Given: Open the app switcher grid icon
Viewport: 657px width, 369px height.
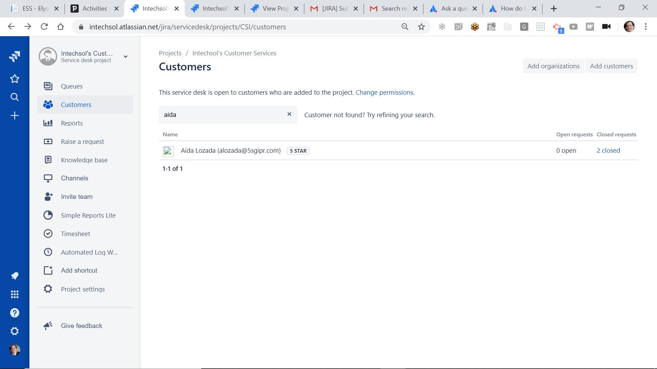Looking at the screenshot, I should coord(14,294).
